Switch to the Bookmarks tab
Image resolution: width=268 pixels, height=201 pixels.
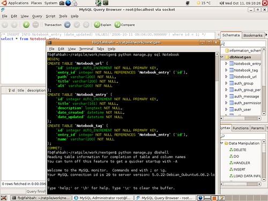click(x=253, y=35)
